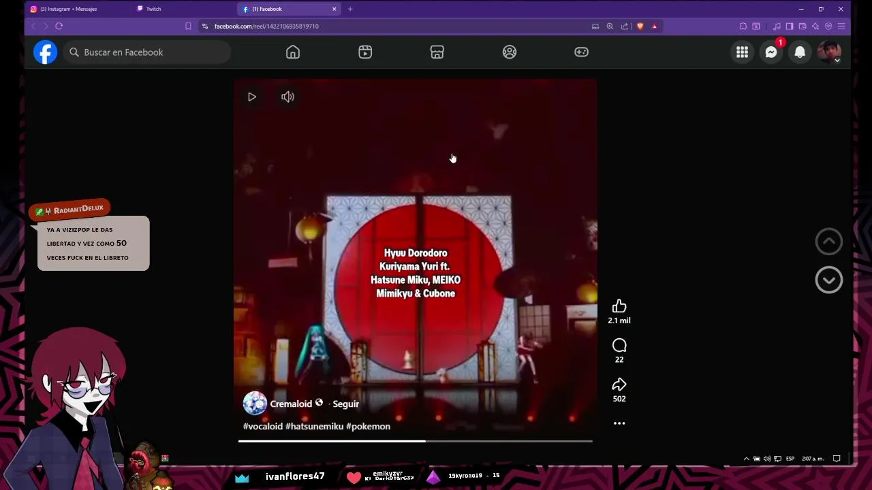Click the 502 shares count
This screenshot has height=490, width=872.
(x=619, y=399)
